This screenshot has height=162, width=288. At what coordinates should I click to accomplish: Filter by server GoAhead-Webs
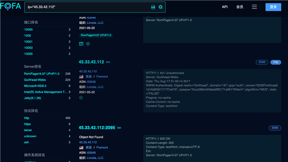pyautogui.click(x=35, y=79)
